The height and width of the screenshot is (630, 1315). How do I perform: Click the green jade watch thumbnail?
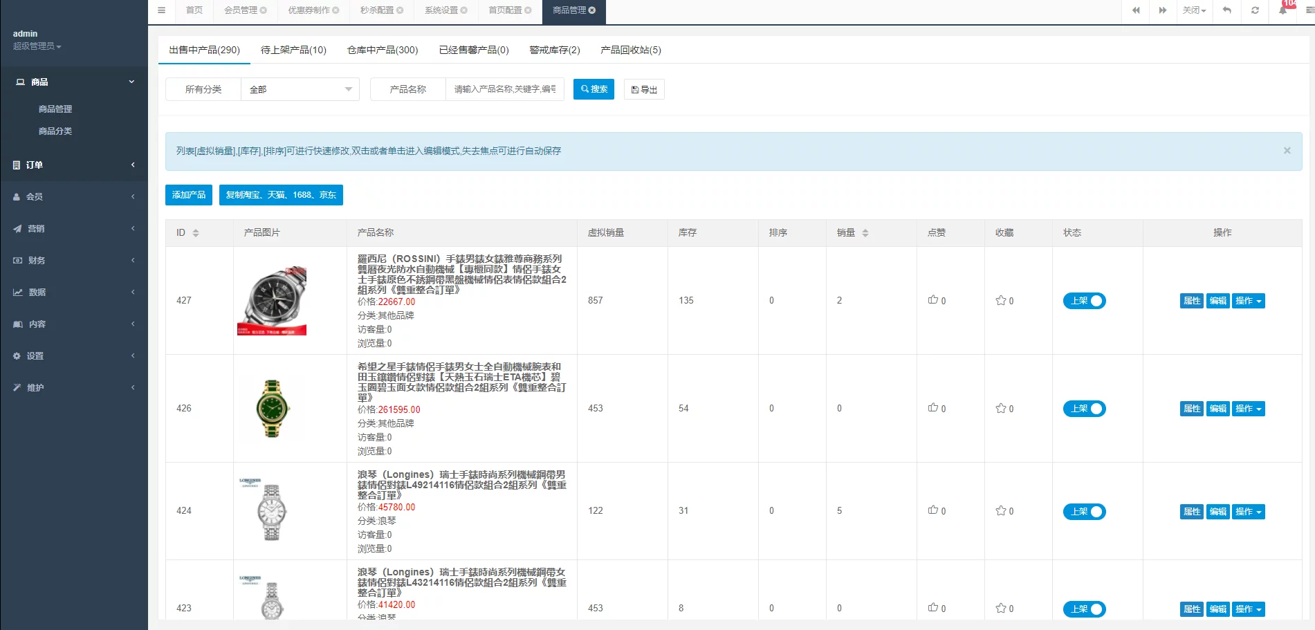[273, 408]
